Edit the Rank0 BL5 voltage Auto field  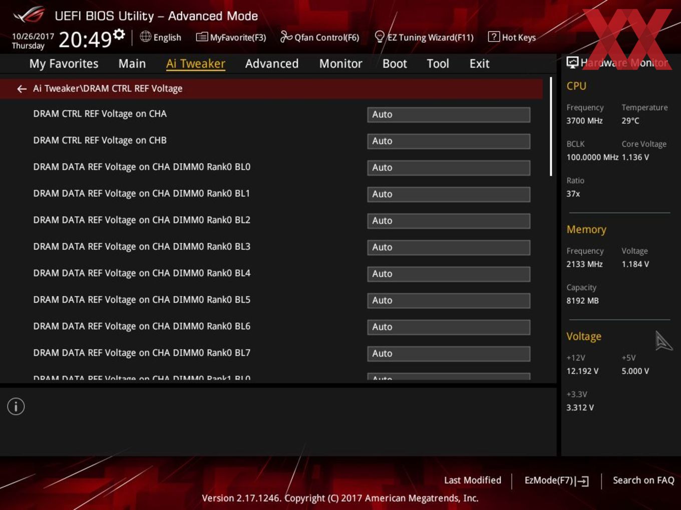pos(449,300)
